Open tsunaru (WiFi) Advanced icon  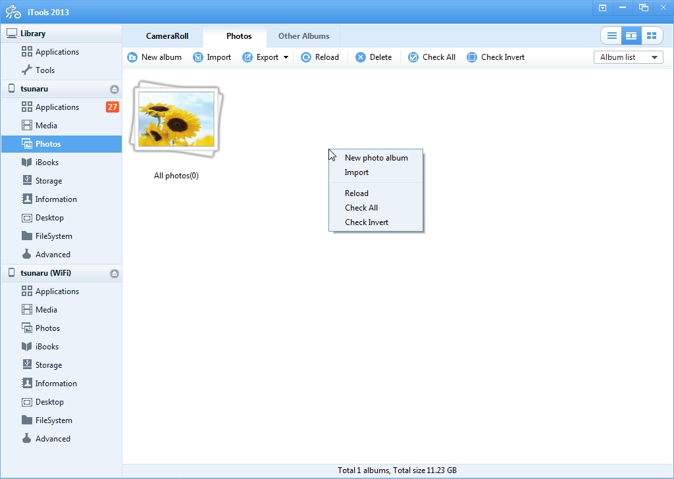(x=26, y=439)
